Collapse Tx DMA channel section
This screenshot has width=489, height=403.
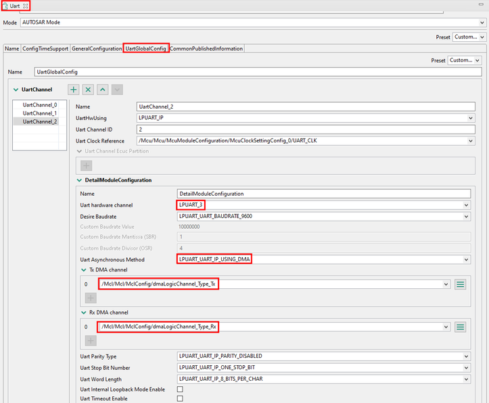(x=84, y=270)
